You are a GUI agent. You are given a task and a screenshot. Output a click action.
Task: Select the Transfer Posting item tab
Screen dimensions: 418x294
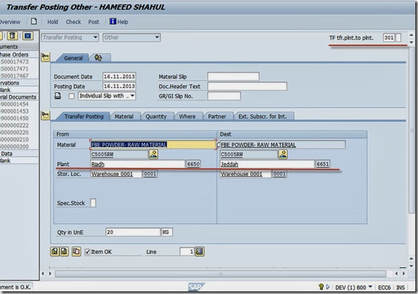tap(84, 116)
